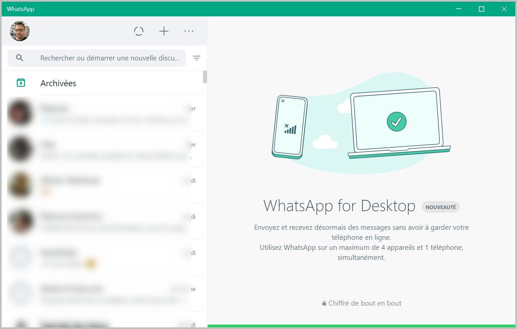Open the three-dots menu
This screenshot has height=329, width=517.
point(189,31)
